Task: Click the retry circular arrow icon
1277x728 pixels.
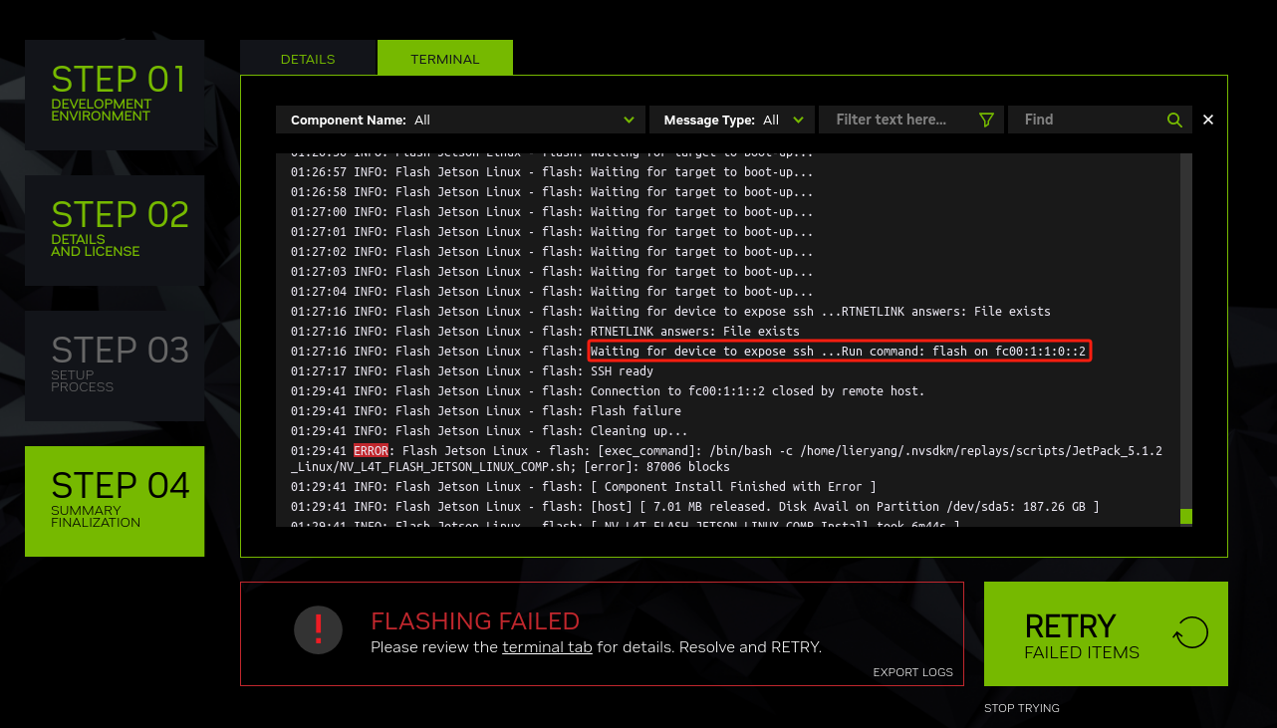Action: point(1190,632)
